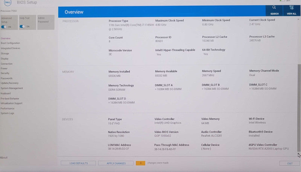Viewport: 301px width, 172px height.
Task: Open Update, Recovery section
Action: click(x=10, y=83)
